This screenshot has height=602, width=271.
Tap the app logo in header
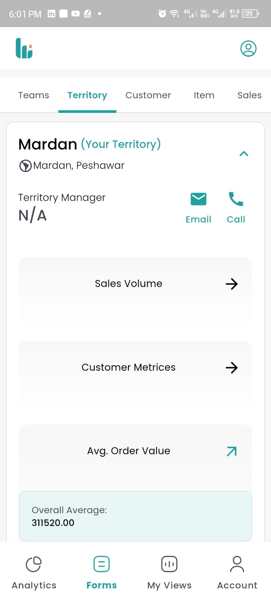pos(24,49)
